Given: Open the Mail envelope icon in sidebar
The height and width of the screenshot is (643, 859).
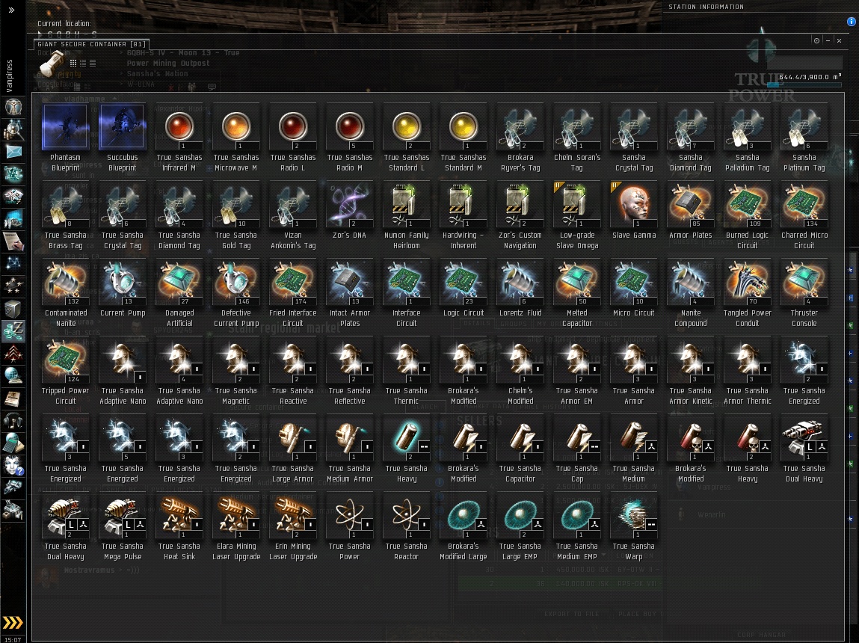Looking at the screenshot, I should [13, 152].
